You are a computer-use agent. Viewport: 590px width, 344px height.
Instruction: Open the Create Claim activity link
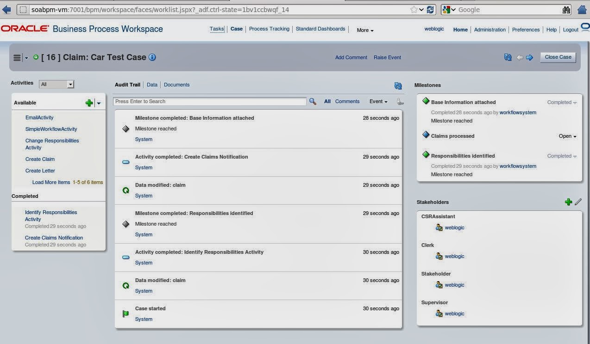[40, 159]
